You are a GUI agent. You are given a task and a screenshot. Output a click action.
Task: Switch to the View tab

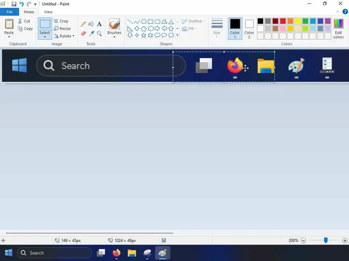(x=48, y=12)
